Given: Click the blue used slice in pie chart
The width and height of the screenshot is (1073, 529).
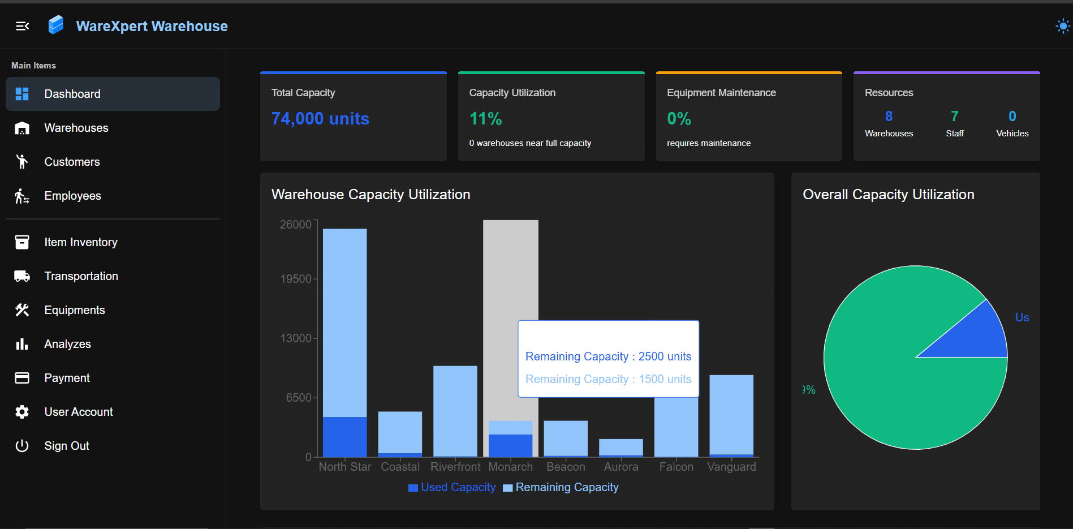Looking at the screenshot, I should click(x=977, y=336).
